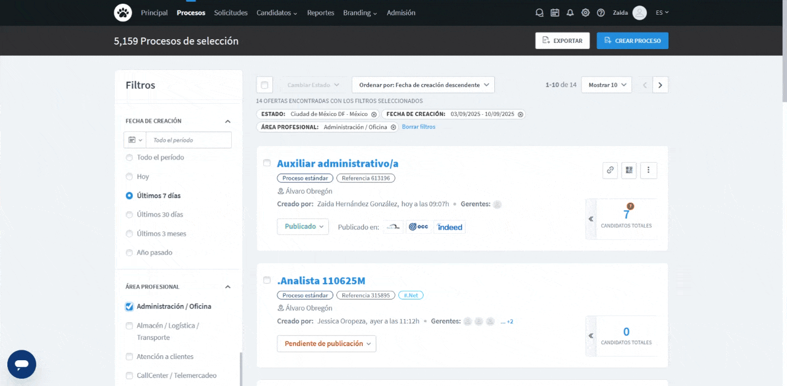
Task: Open the Reportes section
Action: [x=320, y=12]
